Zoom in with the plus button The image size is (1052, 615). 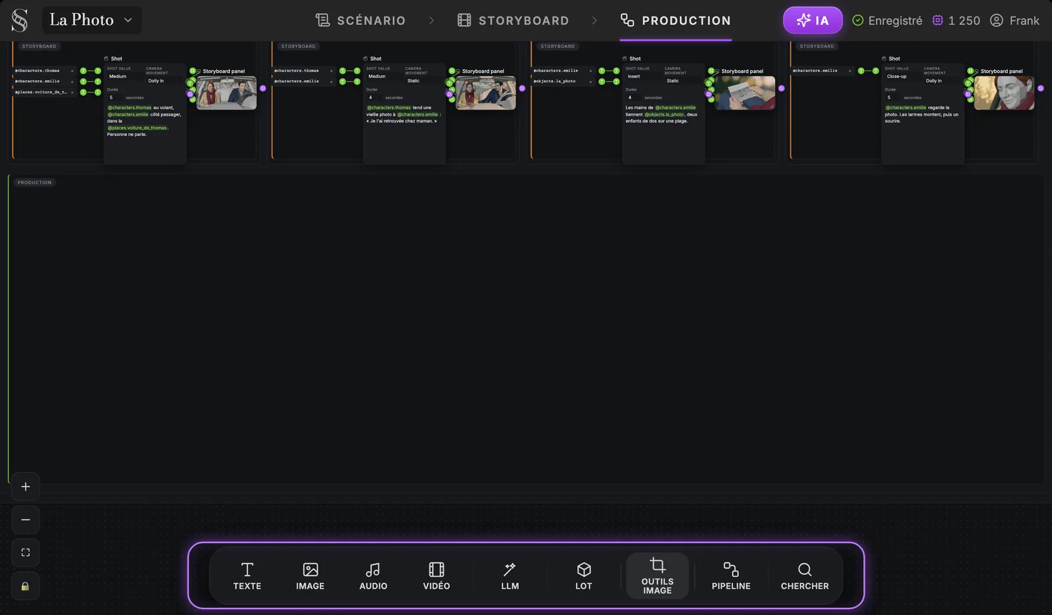pos(26,487)
